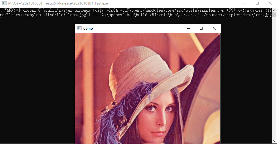Click the Lena image in demo window

pyautogui.click(x=148, y=89)
